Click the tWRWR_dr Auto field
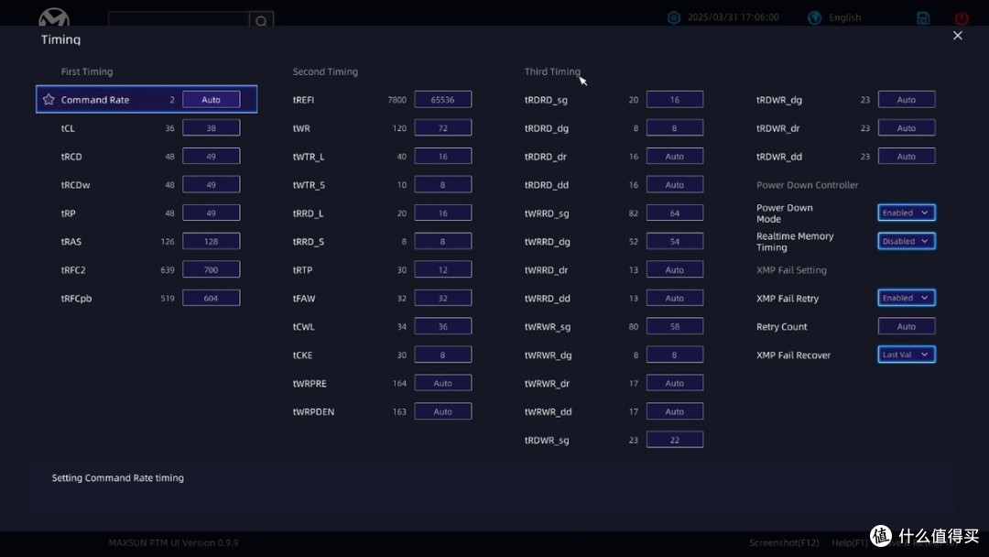Viewport: 989px width, 557px height. point(675,384)
